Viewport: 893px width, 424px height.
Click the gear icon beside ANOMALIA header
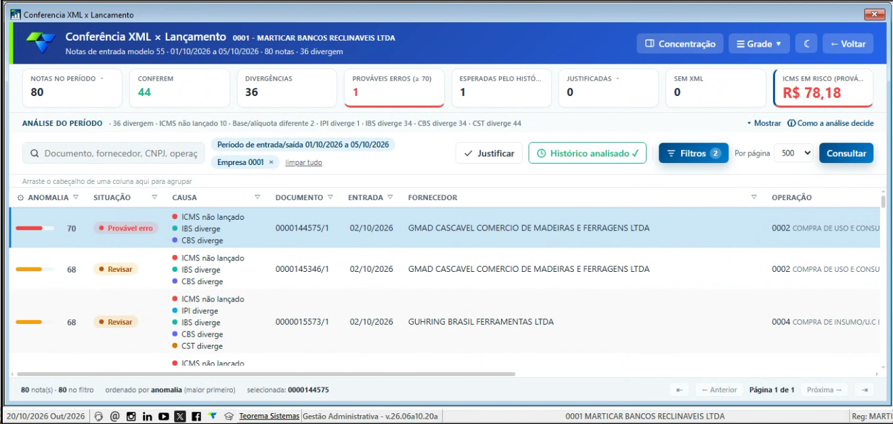pyautogui.click(x=20, y=197)
